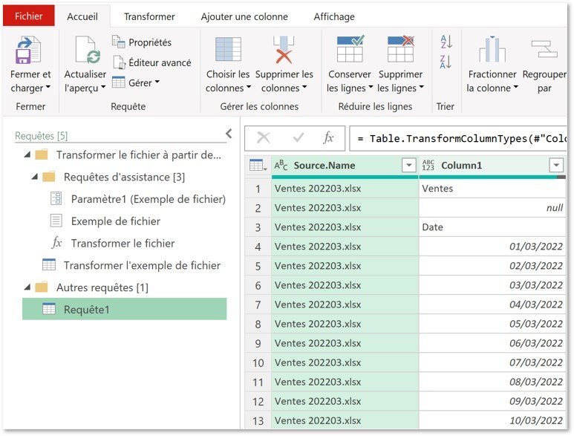This screenshot has height=436, width=574.
Task: Click the fx function icon in formula bar
Action: (x=328, y=137)
